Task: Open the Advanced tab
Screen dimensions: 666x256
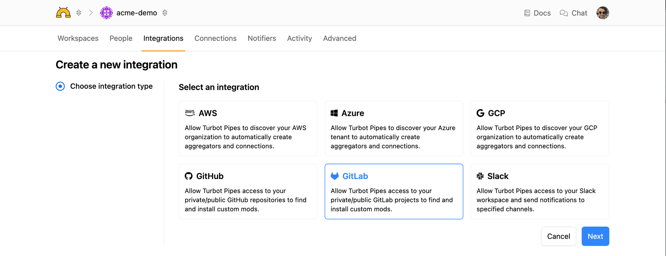Action: coord(340,38)
